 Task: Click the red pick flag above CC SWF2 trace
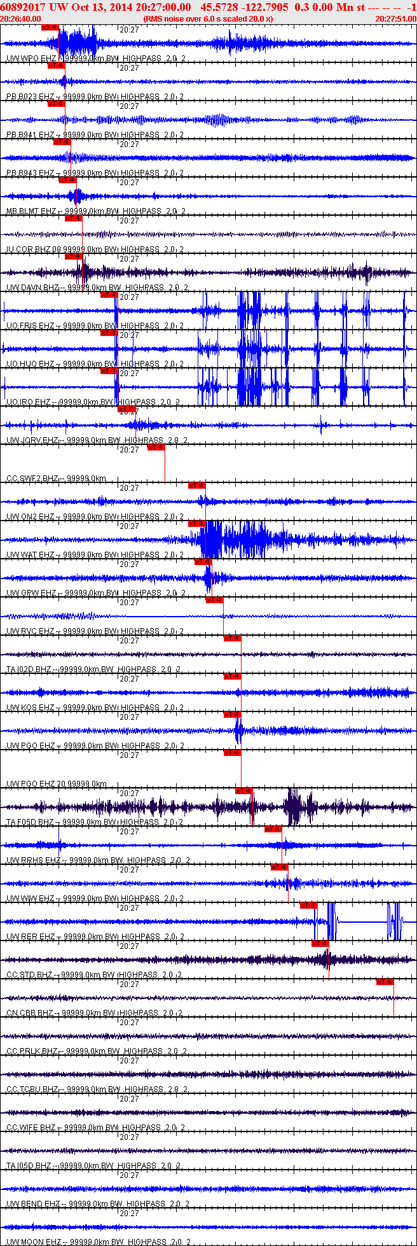(x=156, y=447)
